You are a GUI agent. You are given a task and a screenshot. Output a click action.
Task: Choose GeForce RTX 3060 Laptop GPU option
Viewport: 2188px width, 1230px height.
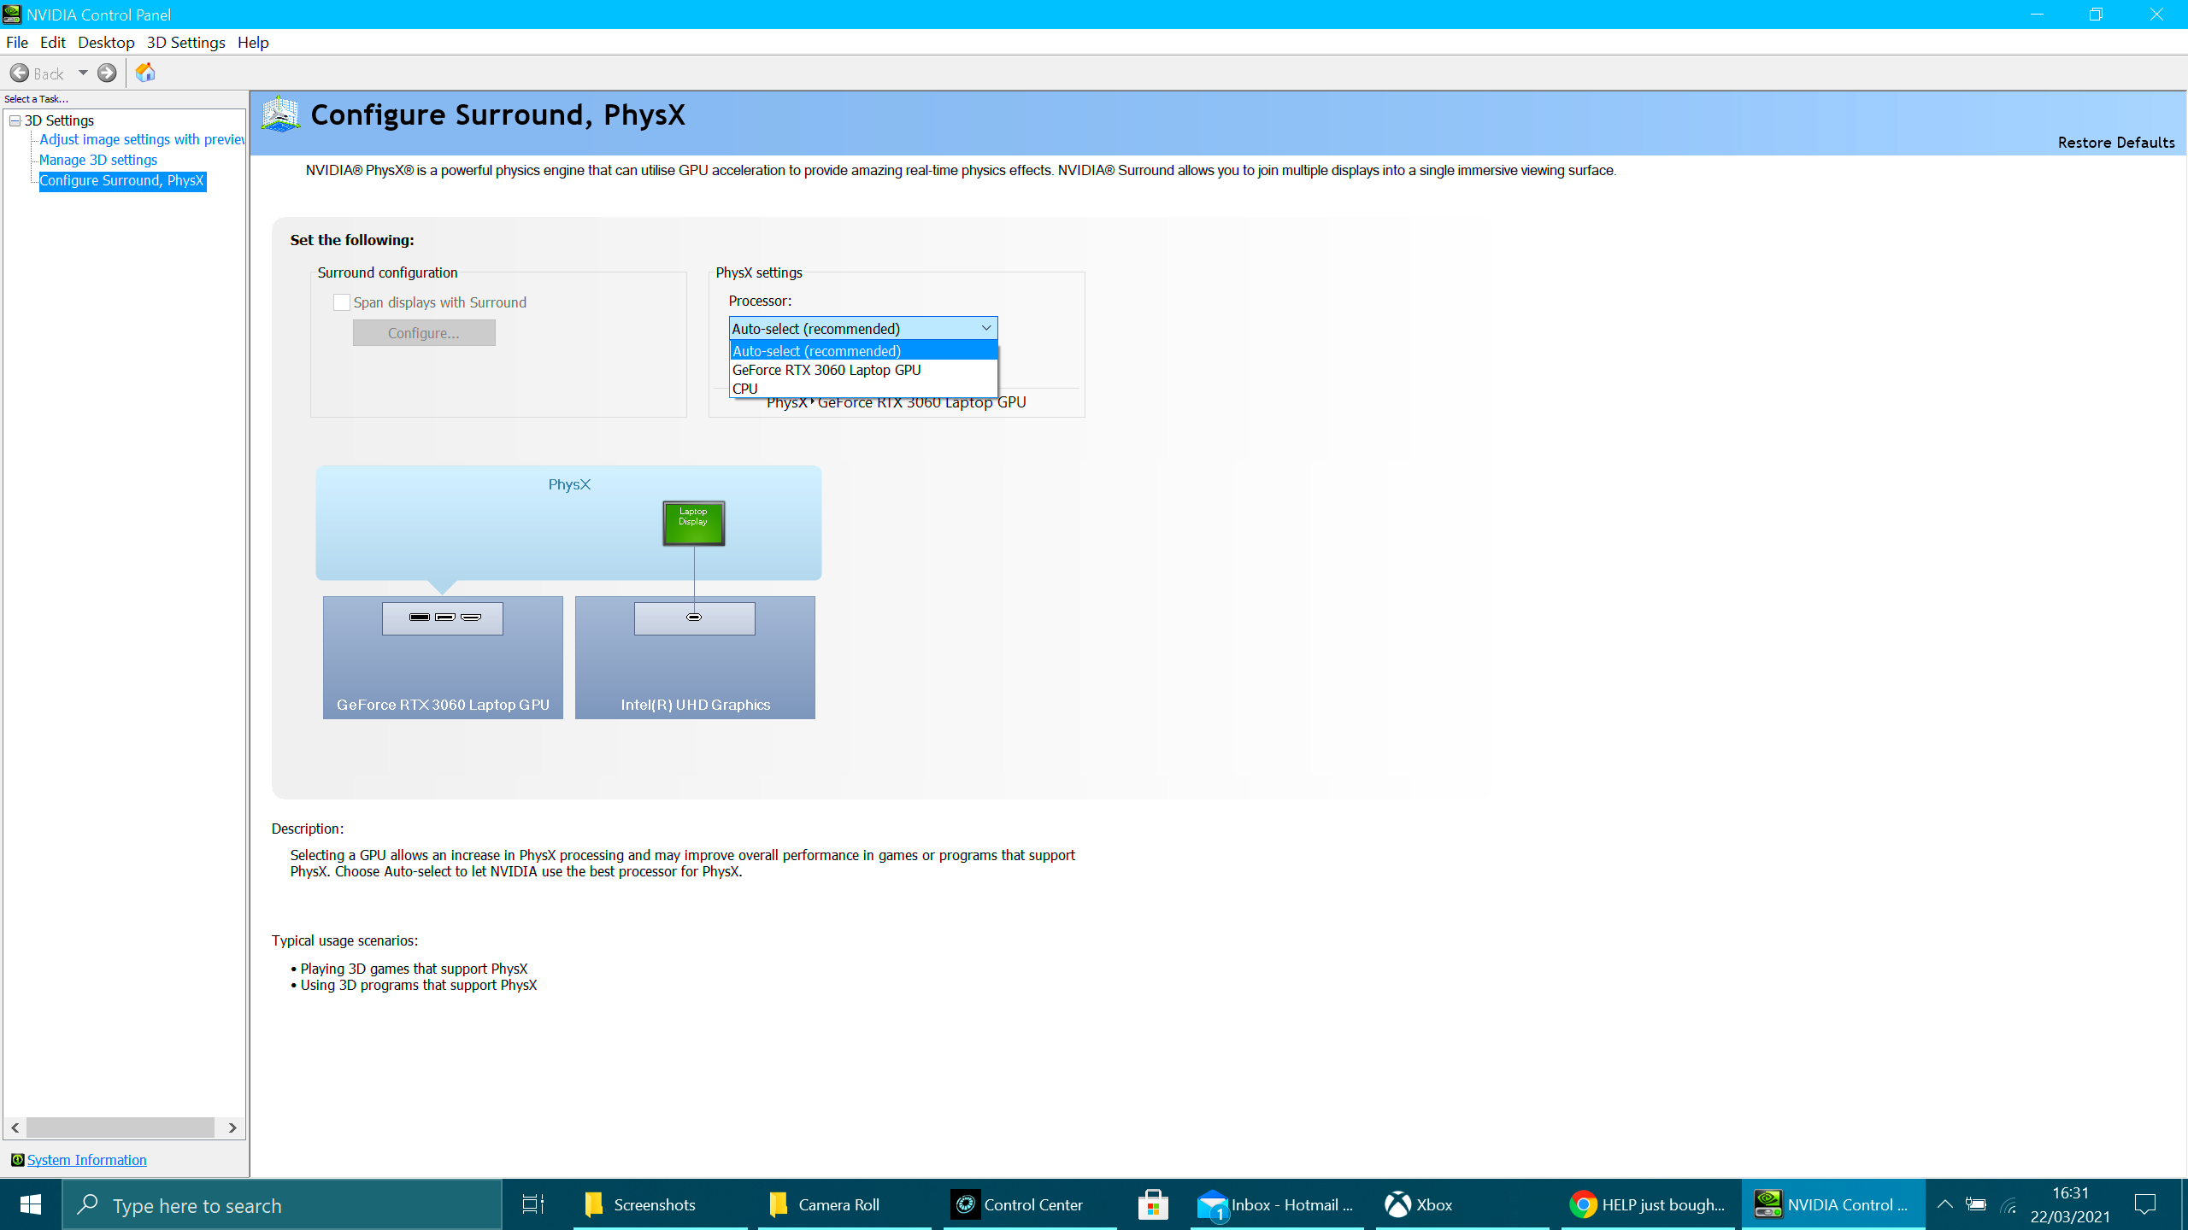[863, 370]
